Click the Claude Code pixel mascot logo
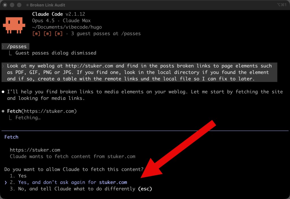The width and height of the screenshot is (290, 199). [14, 24]
